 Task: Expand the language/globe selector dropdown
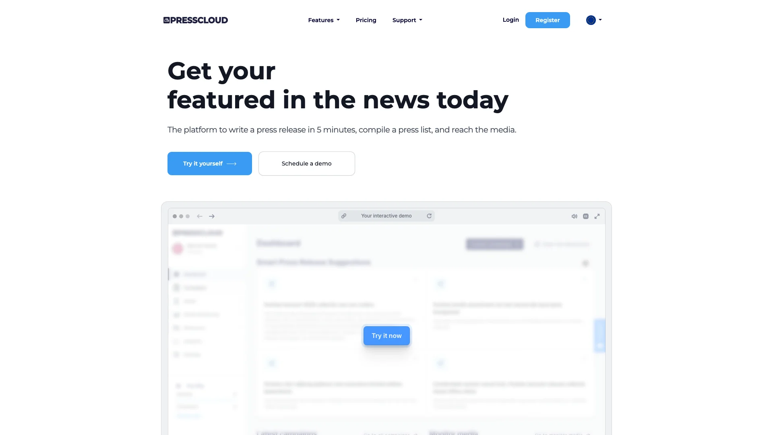pyautogui.click(x=594, y=20)
